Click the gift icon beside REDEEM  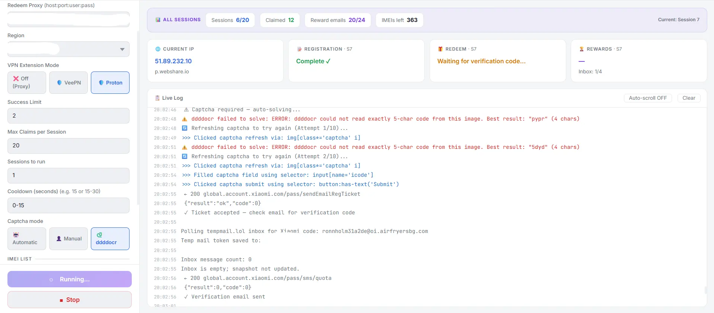click(x=440, y=49)
